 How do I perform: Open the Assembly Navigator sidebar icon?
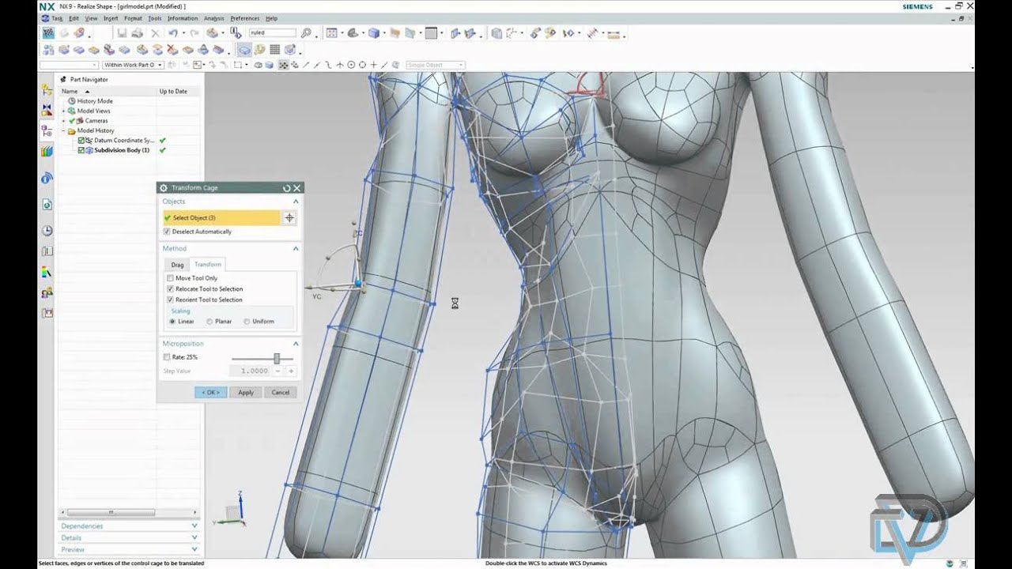[47, 92]
